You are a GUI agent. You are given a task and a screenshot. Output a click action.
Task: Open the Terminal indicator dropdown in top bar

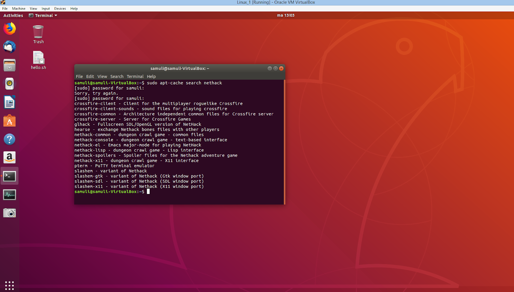pyautogui.click(x=43, y=15)
